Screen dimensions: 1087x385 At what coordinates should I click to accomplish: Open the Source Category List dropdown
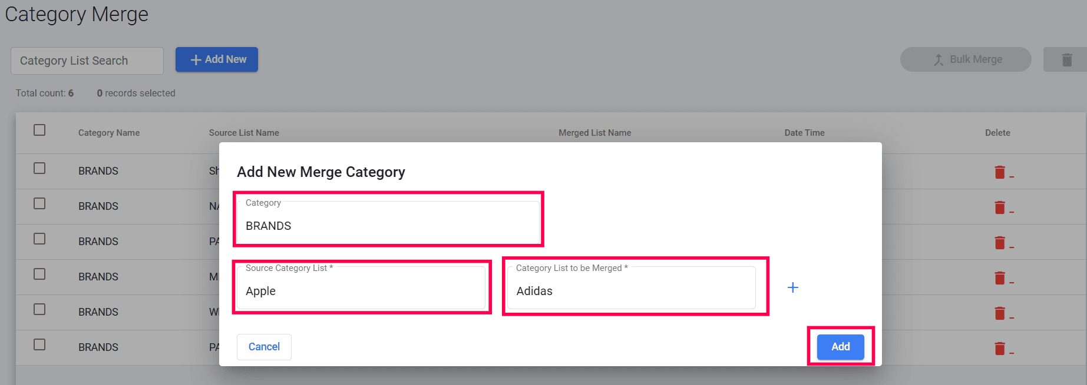pos(361,288)
